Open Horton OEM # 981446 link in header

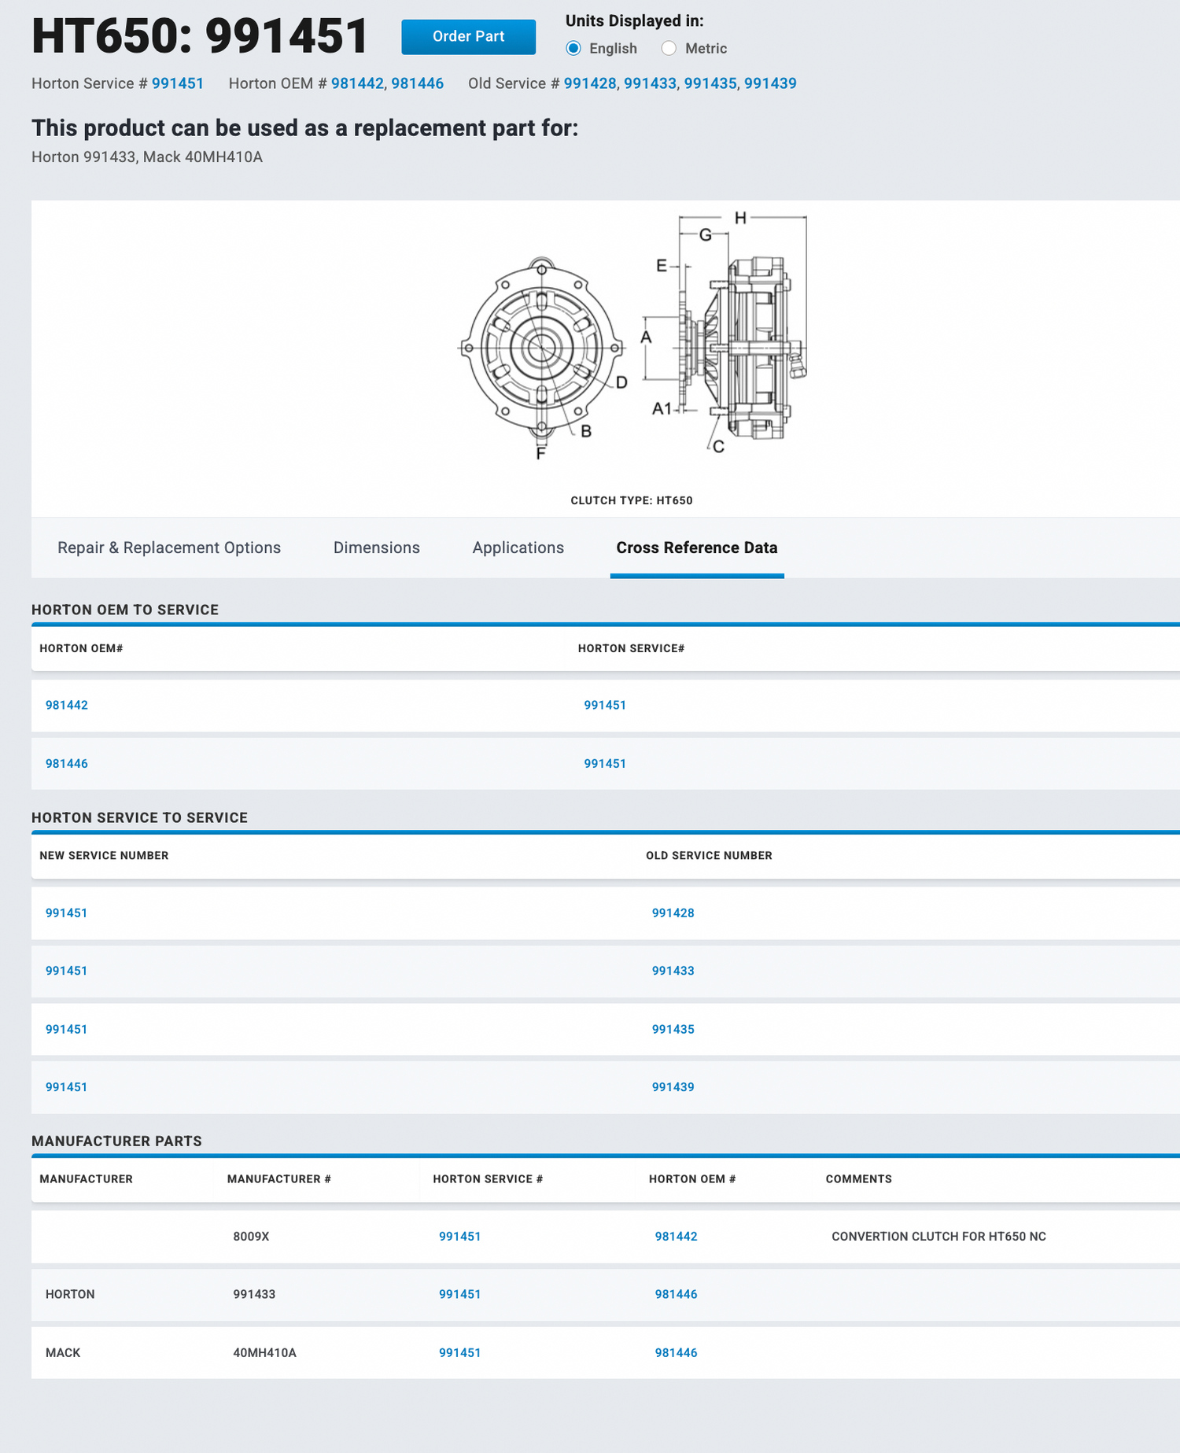[418, 83]
